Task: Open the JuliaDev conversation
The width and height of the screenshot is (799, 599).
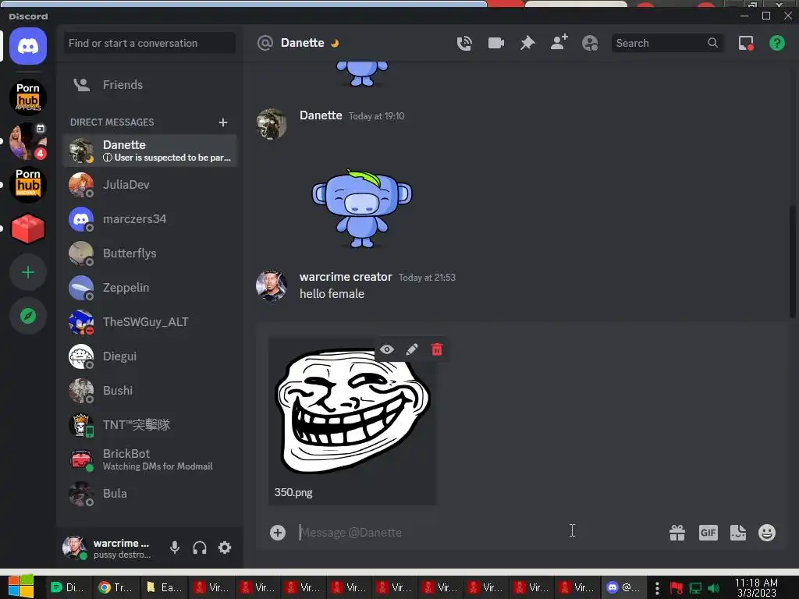Action: pos(149,185)
